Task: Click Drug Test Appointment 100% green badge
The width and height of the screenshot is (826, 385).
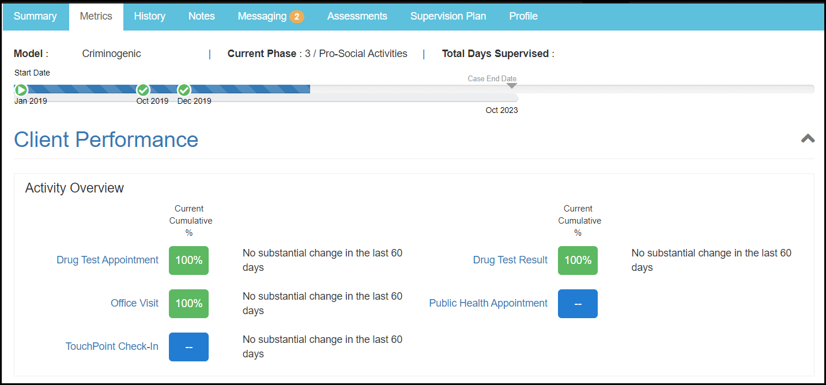Action: pyautogui.click(x=188, y=261)
